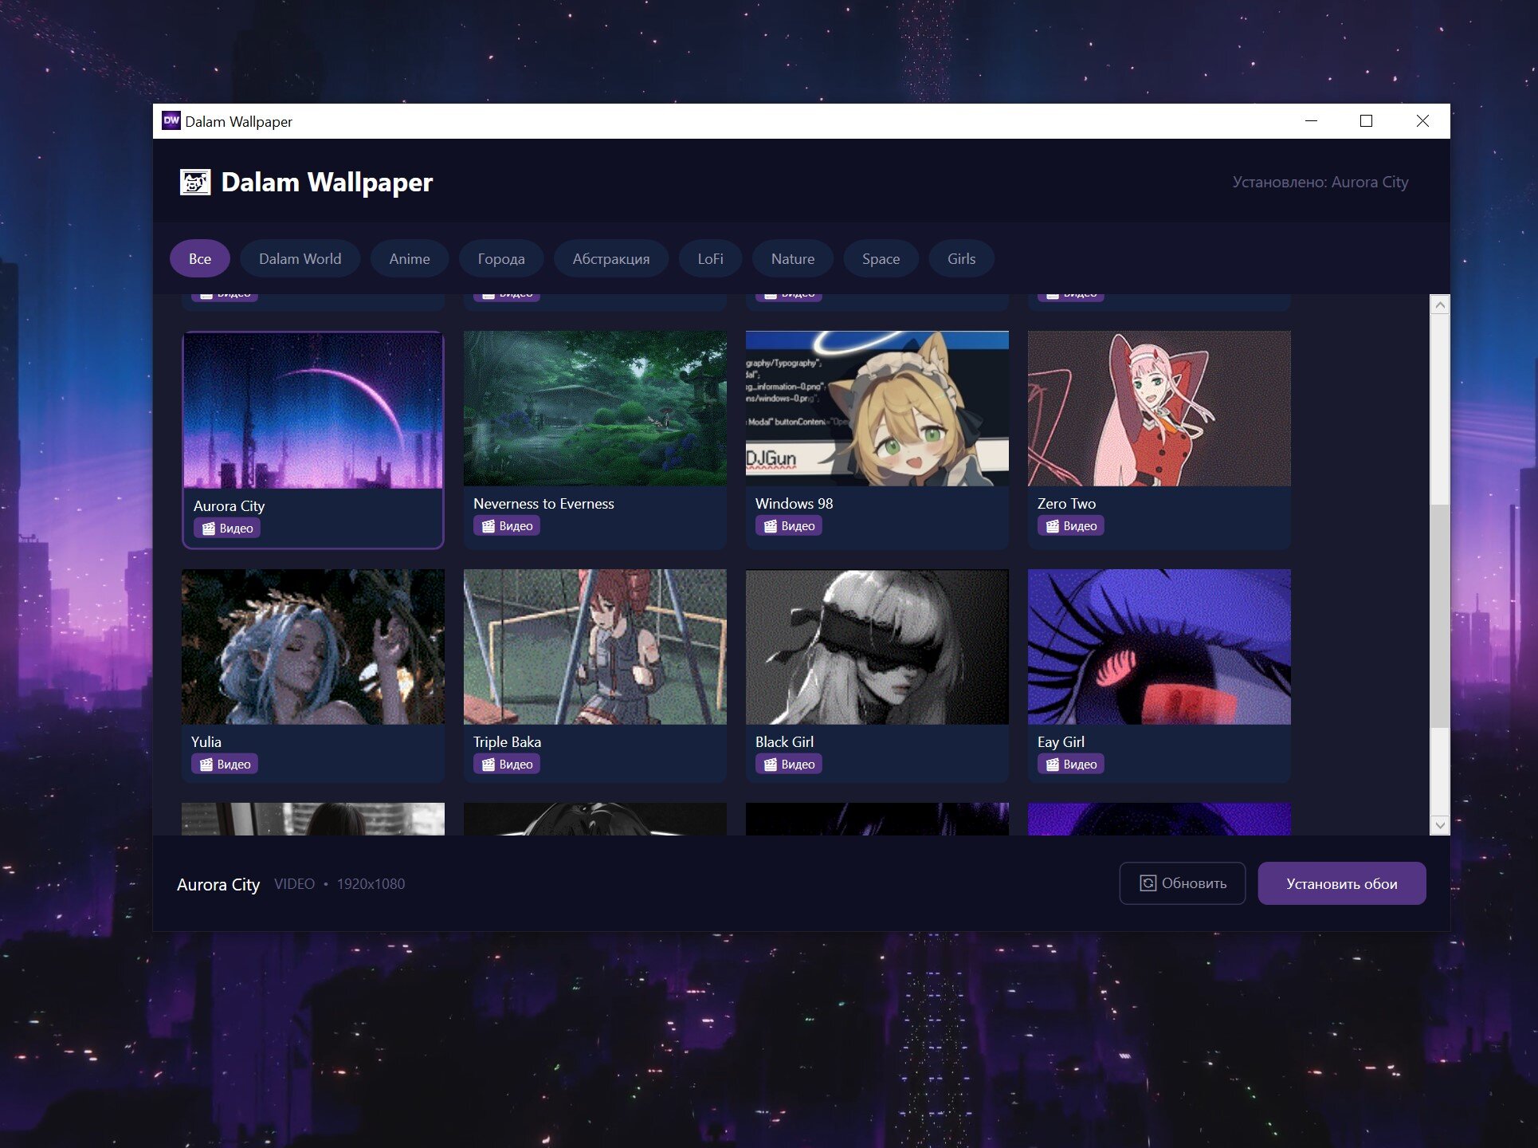Select the Neverness to Everness thumbnail
The image size is (1538, 1148).
pos(595,408)
